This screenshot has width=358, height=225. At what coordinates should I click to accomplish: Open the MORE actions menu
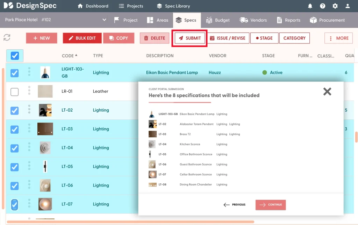click(338, 38)
